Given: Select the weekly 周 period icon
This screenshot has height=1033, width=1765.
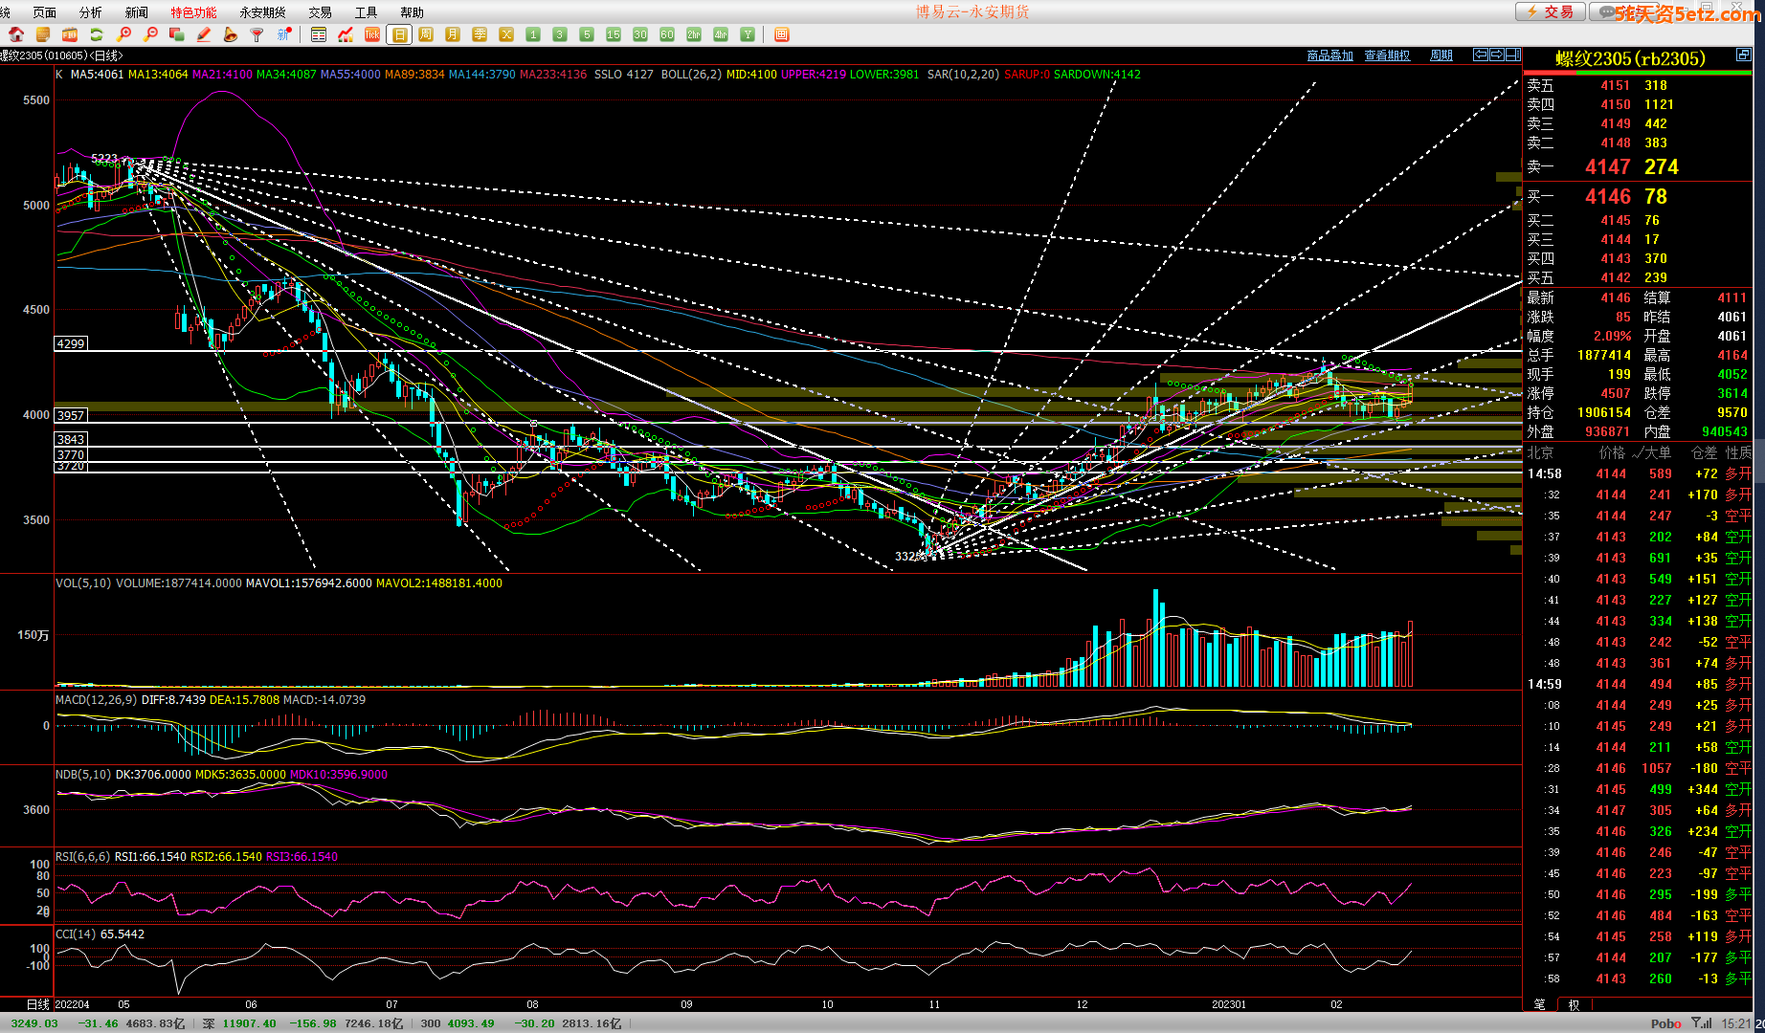Looking at the screenshot, I should [x=426, y=34].
